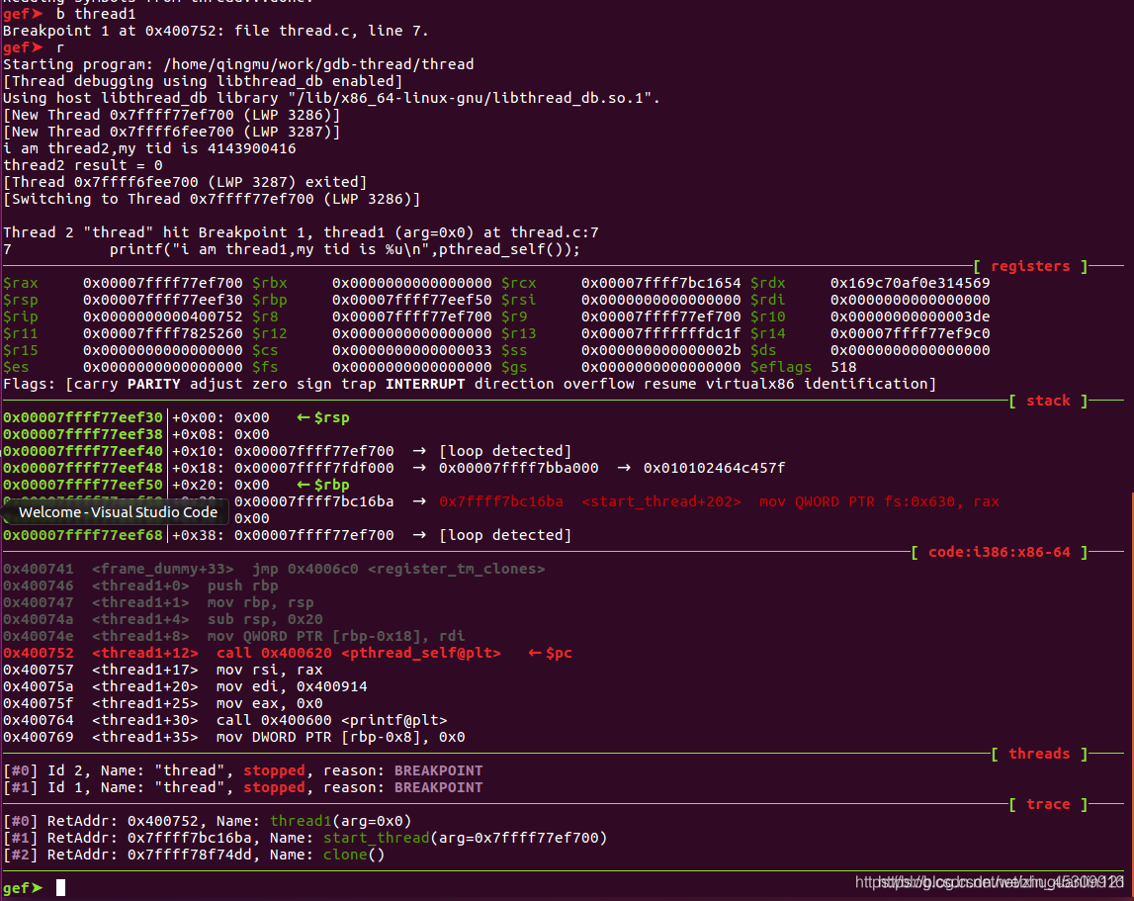Click '[New Thread 0x7ffff77ef700 (LWP 3286)]' line

(171, 115)
